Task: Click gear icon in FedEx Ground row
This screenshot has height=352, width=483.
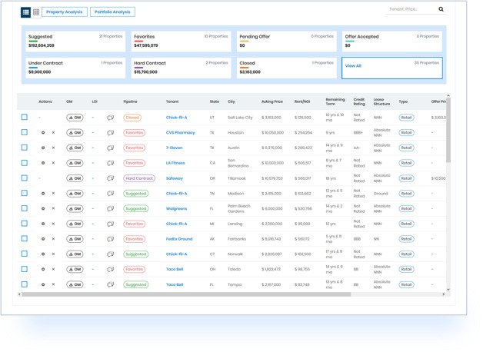Action: [x=43, y=239]
